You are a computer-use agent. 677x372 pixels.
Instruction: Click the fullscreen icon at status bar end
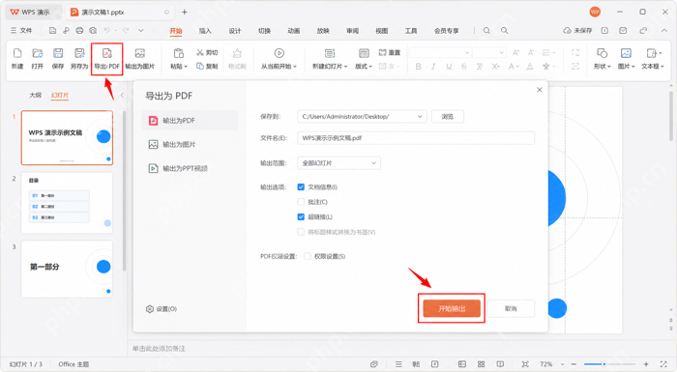(x=663, y=364)
